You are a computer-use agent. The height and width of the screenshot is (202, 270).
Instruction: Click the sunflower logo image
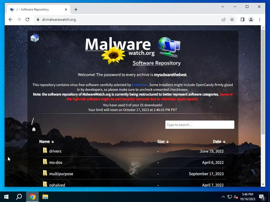(113, 56)
